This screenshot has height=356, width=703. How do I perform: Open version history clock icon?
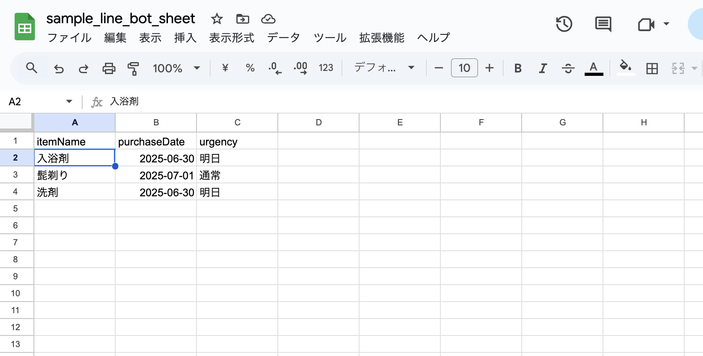pos(564,24)
